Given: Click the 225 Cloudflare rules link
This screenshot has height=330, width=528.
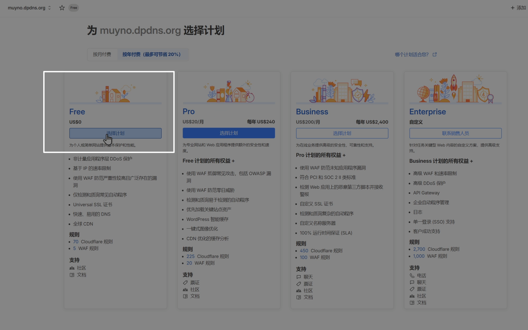Looking at the screenshot, I should (x=190, y=256).
